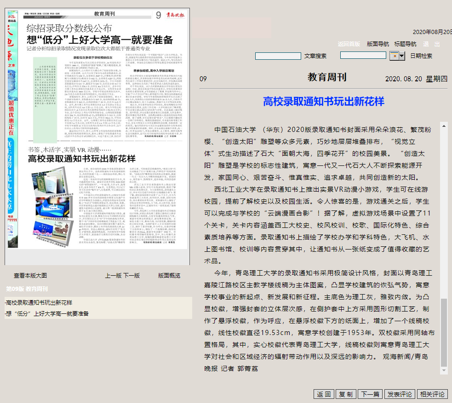Click 日期检索 to search by date
The height and width of the screenshot is (403, 452).
click(421, 56)
